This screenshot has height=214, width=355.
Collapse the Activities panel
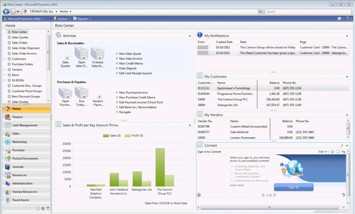coord(190,36)
